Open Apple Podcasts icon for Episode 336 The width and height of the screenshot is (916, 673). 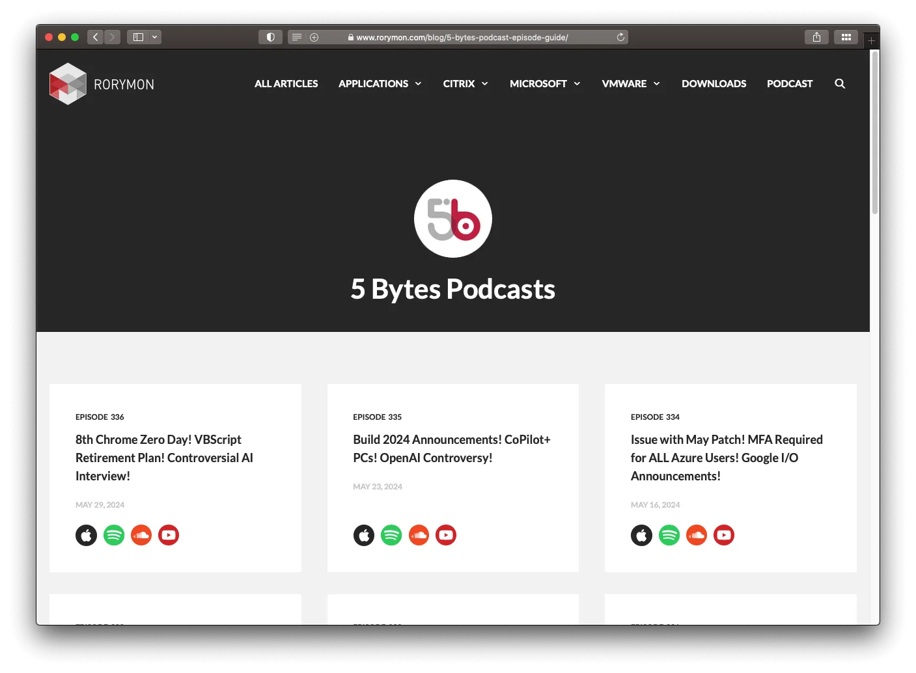(x=86, y=535)
